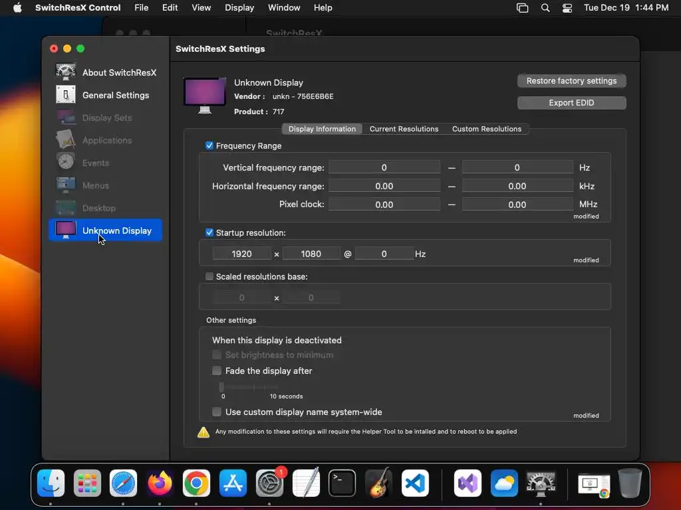Open Control Center in menu bar
681x510 pixels.
click(x=567, y=8)
